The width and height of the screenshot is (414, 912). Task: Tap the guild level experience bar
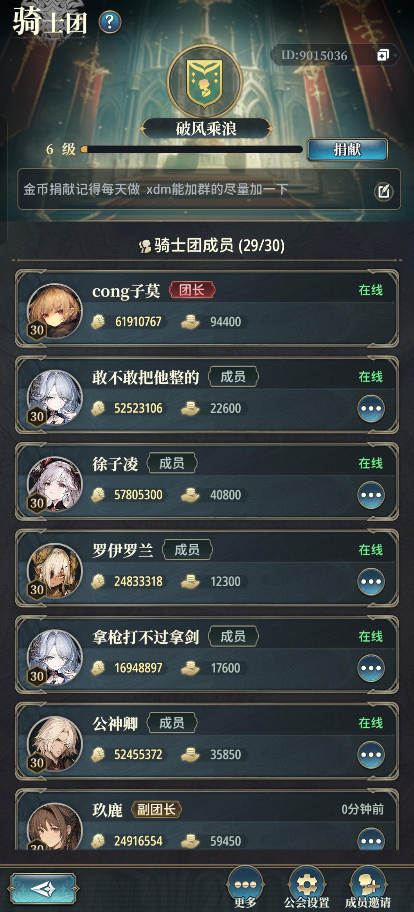(x=191, y=149)
